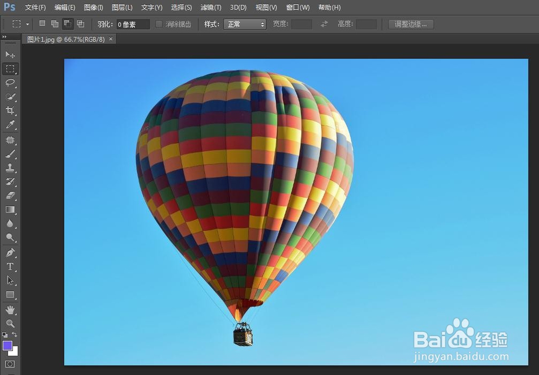This screenshot has width=539, height=375.
Task: Open the Type menu
Action: [x=151, y=7]
